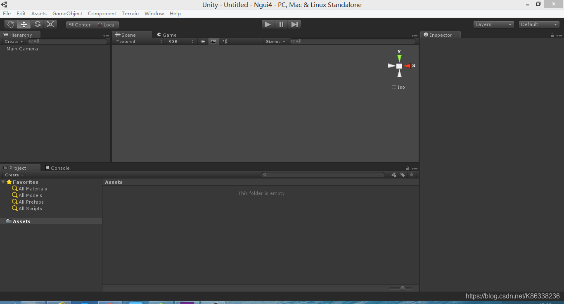Click the red X axis cone on the gizmo

407,66
